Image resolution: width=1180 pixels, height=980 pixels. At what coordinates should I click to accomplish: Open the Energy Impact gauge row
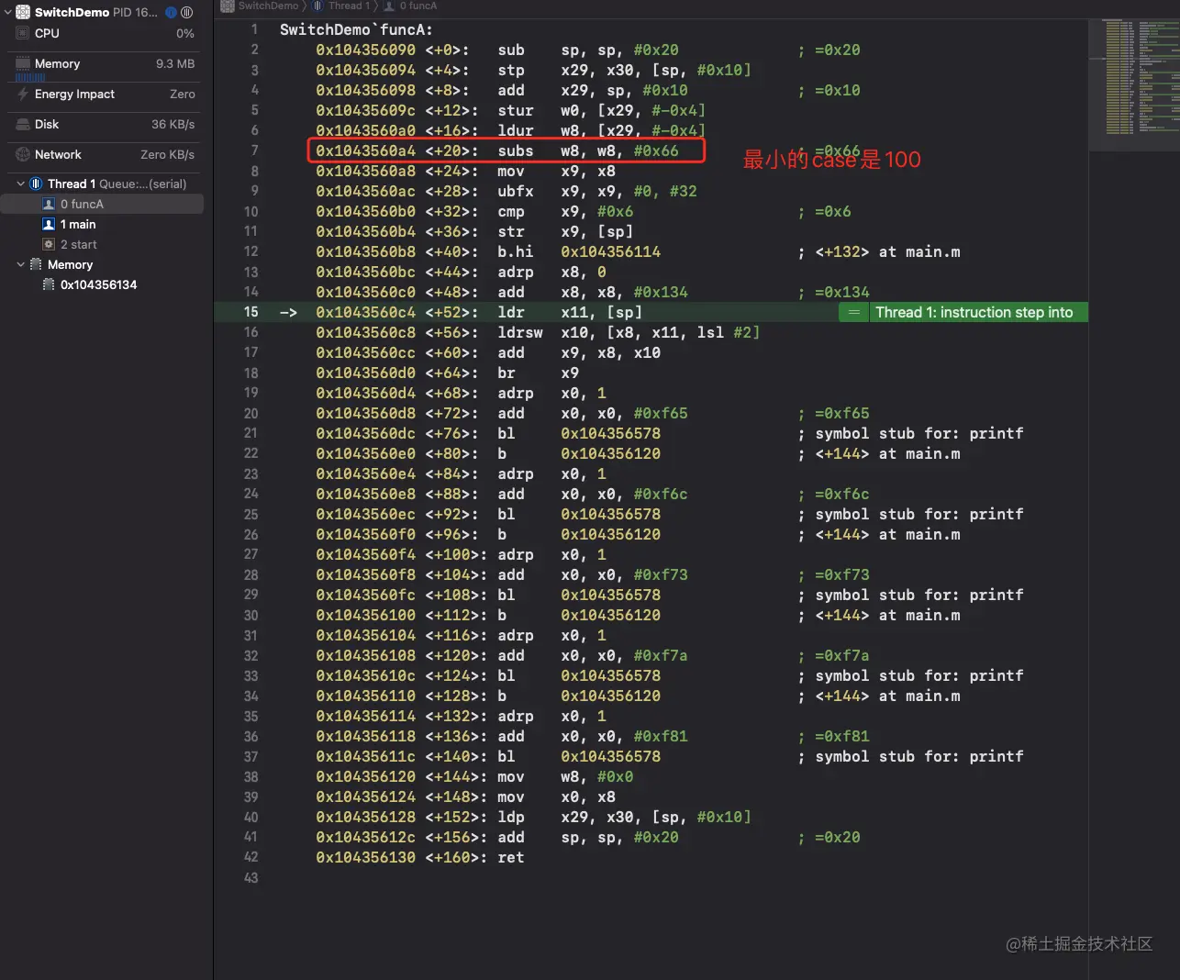pos(105,94)
